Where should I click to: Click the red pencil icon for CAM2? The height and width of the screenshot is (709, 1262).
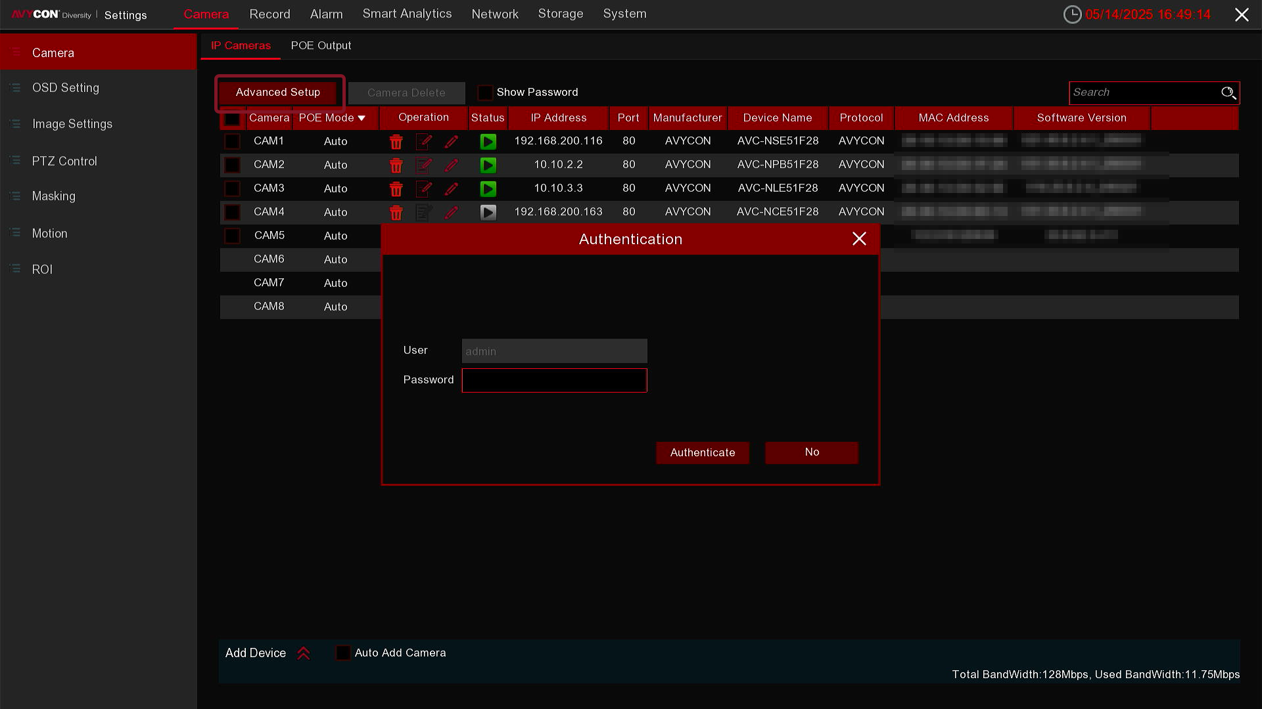[x=452, y=165]
